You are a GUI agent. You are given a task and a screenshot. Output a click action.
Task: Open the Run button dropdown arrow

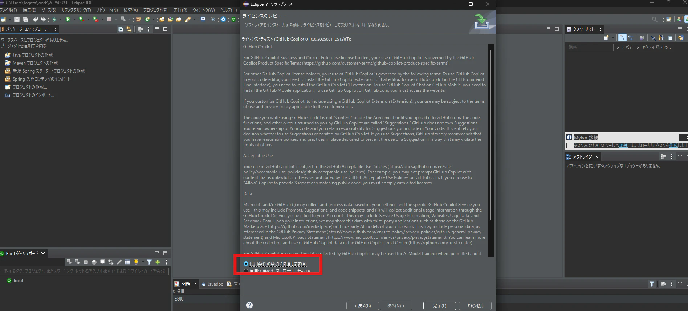point(74,19)
